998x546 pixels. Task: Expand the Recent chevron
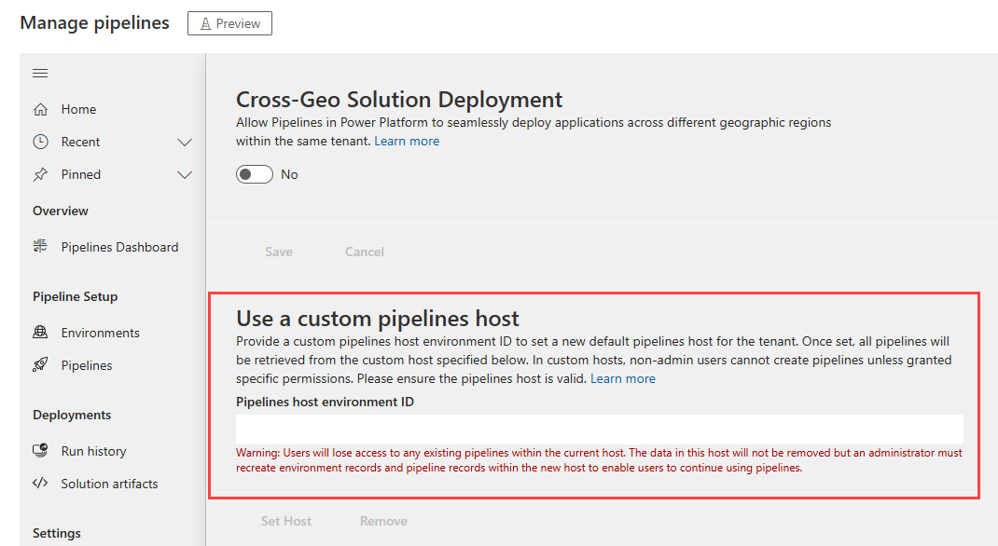click(185, 143)
